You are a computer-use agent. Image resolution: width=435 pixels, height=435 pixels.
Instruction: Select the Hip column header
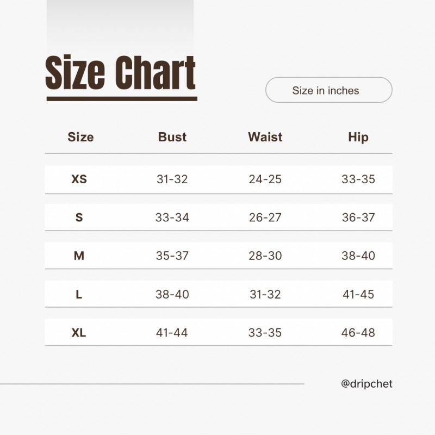(358, 137)
